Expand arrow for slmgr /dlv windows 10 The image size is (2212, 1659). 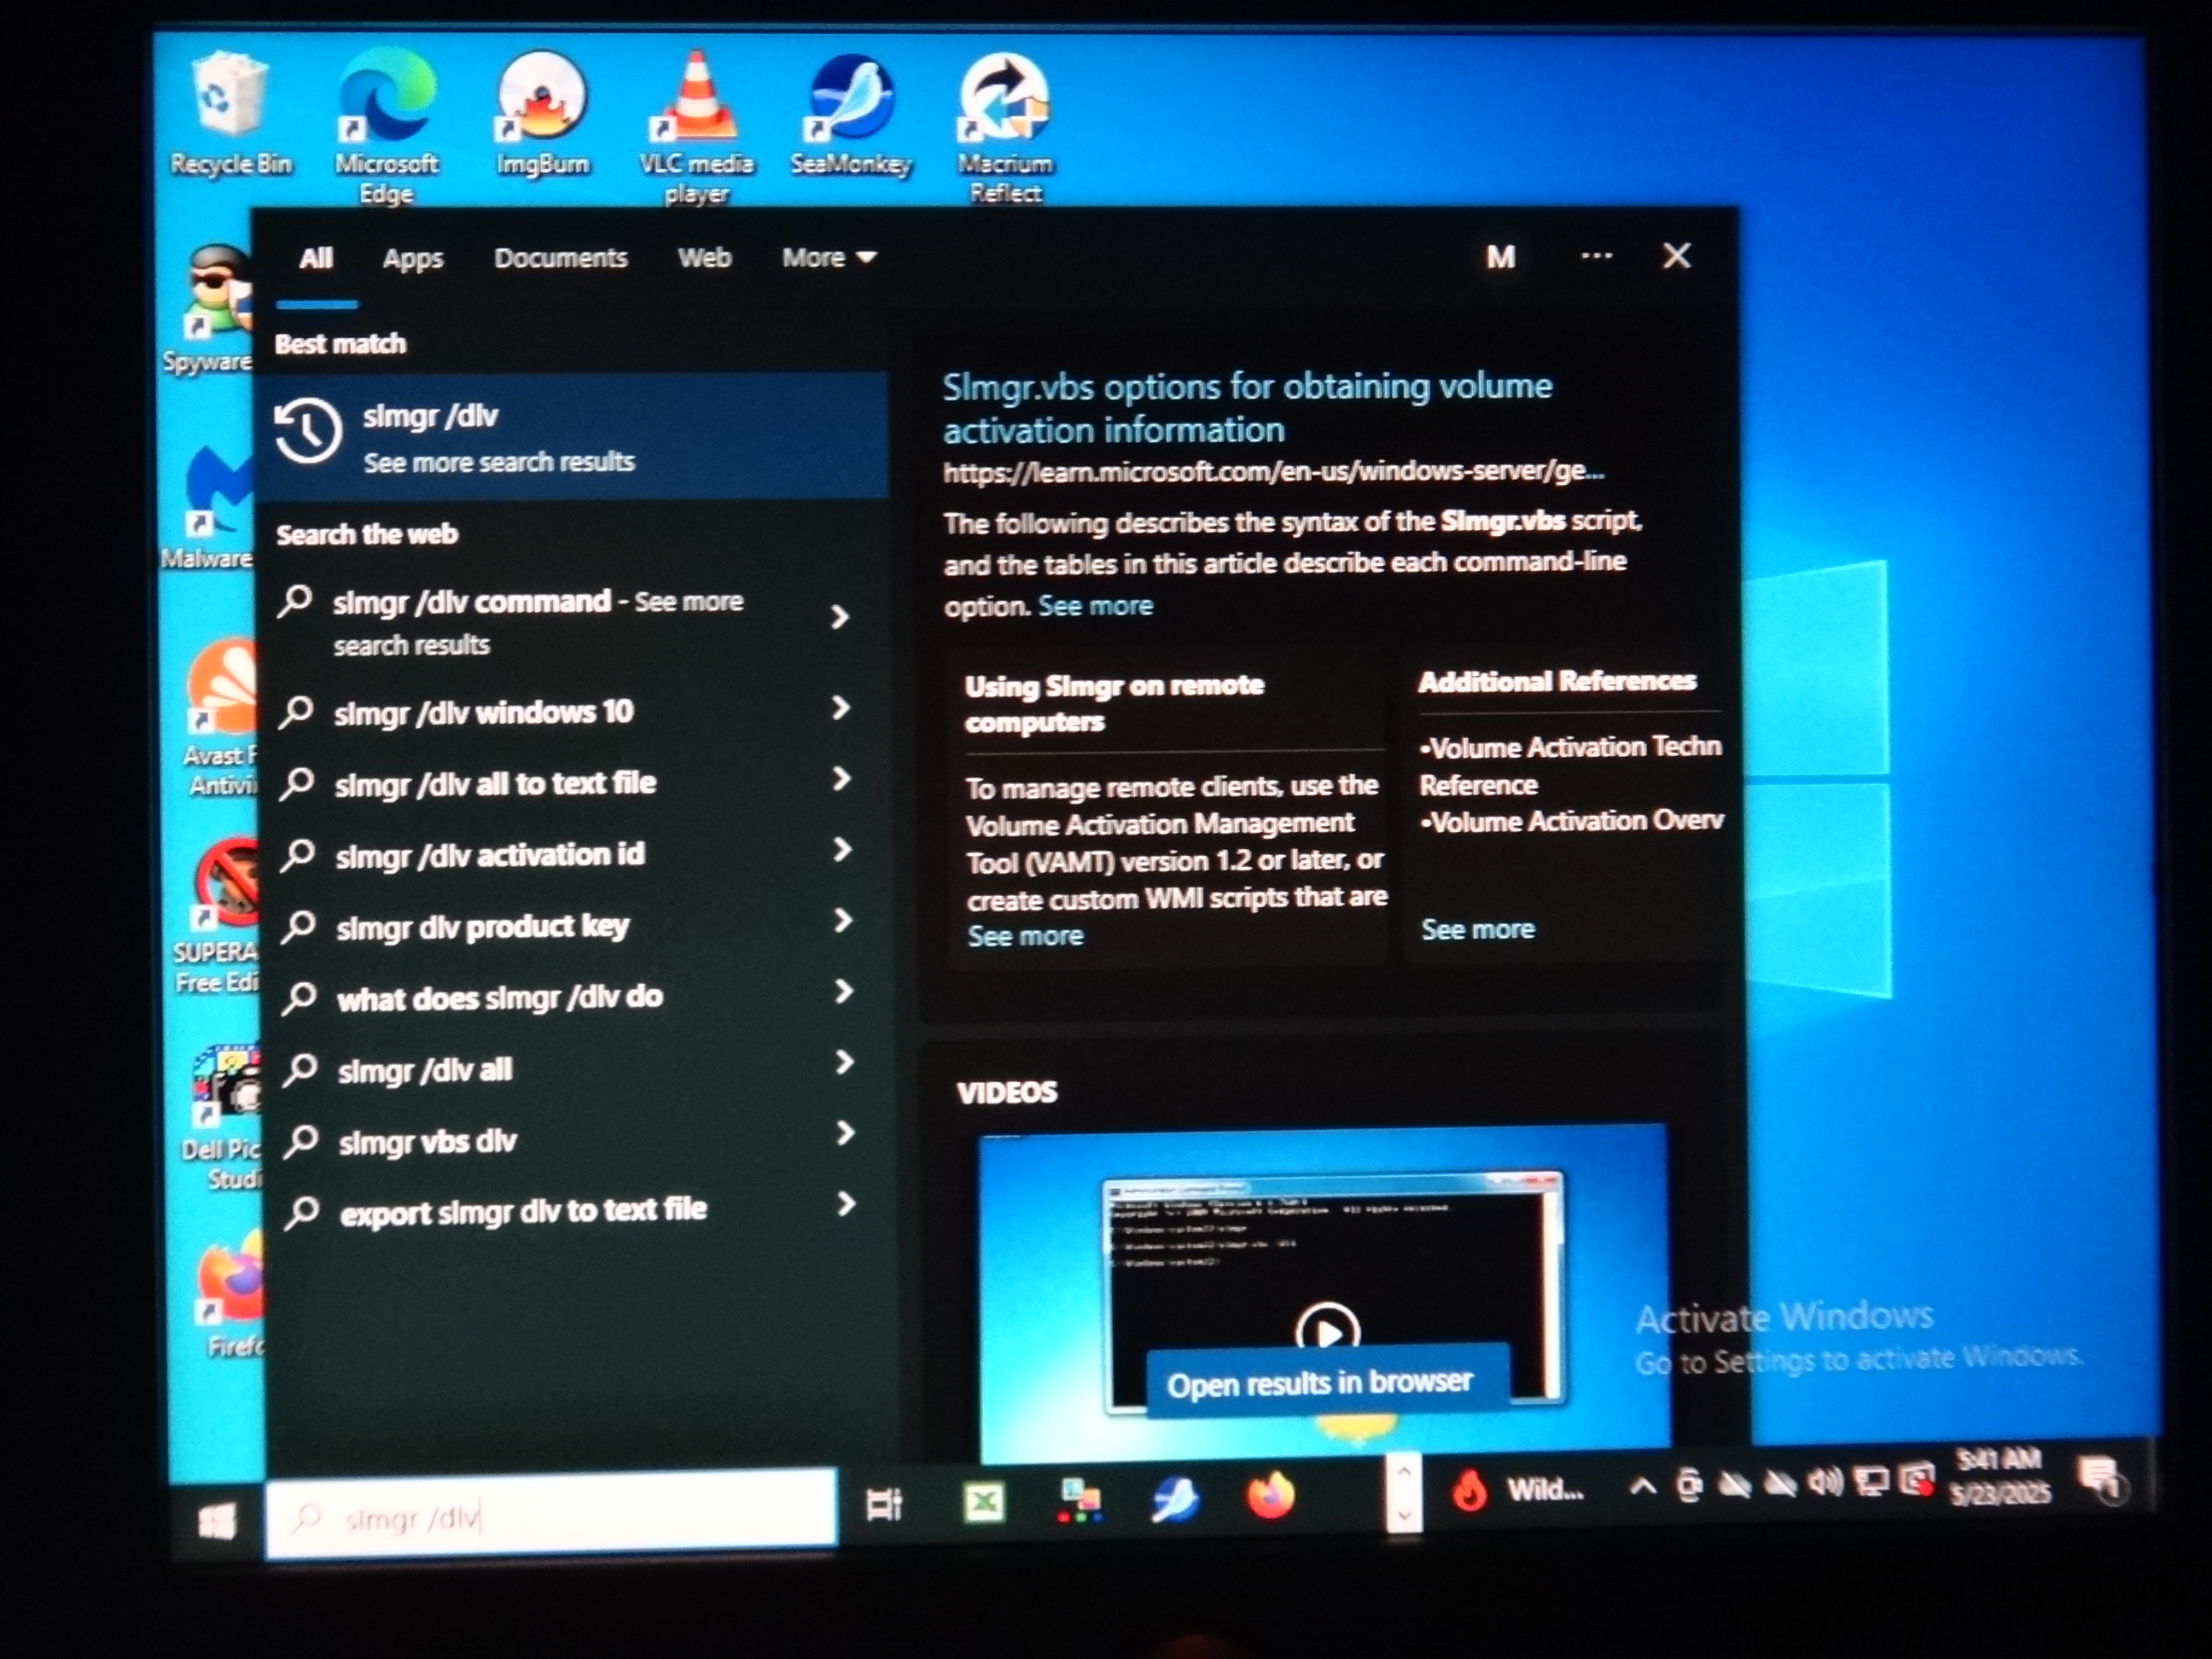click(x=841, y=708)
